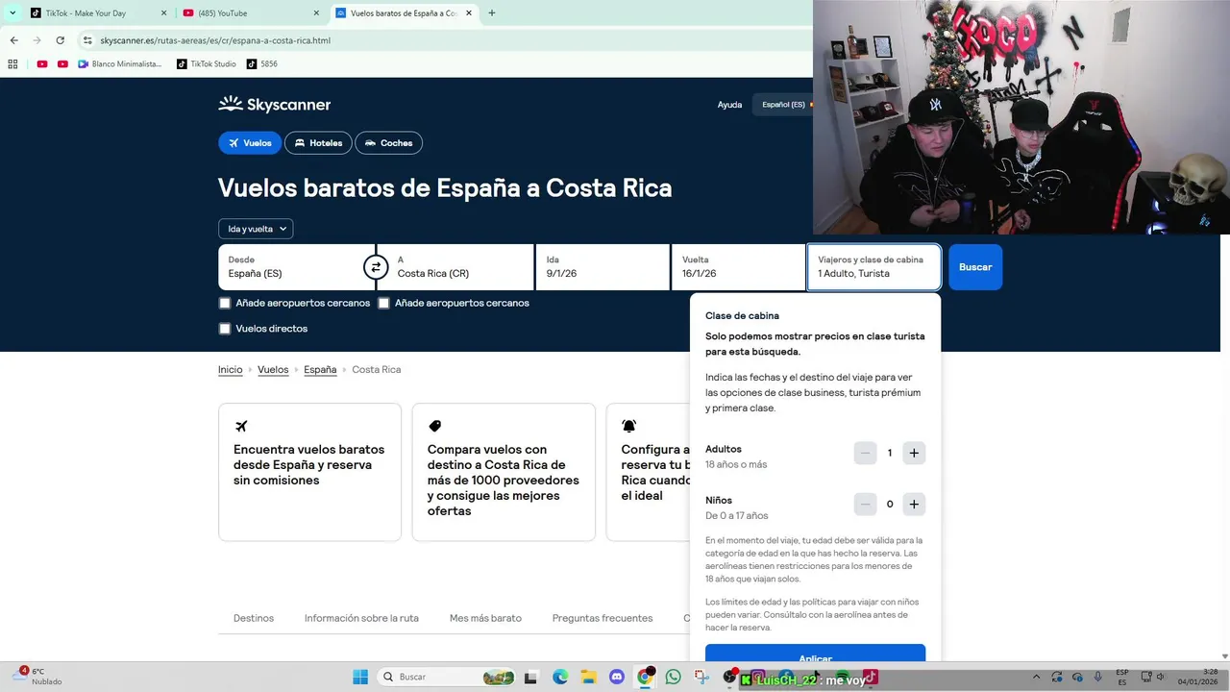Jump to Información sobre la ruta tab
The height and width of the screenshot is (692, 1230).
[361, 618]
